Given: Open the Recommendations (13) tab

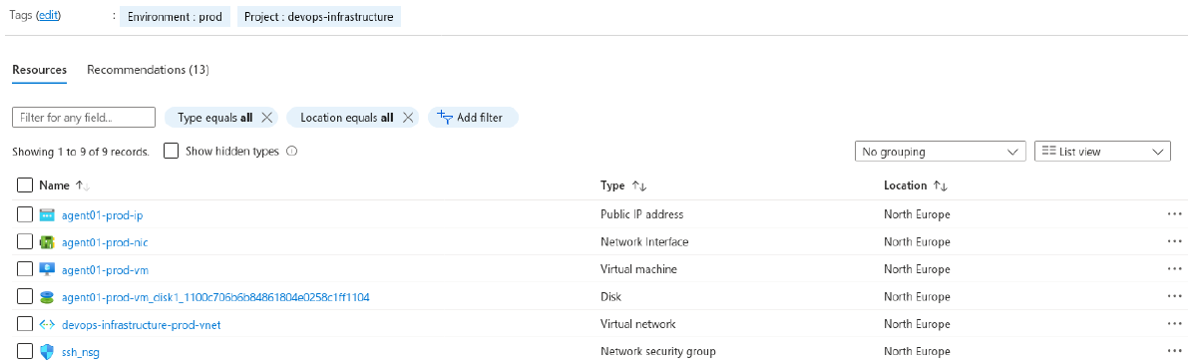Looking at the screenshot, I should click(x=148, y=70).
